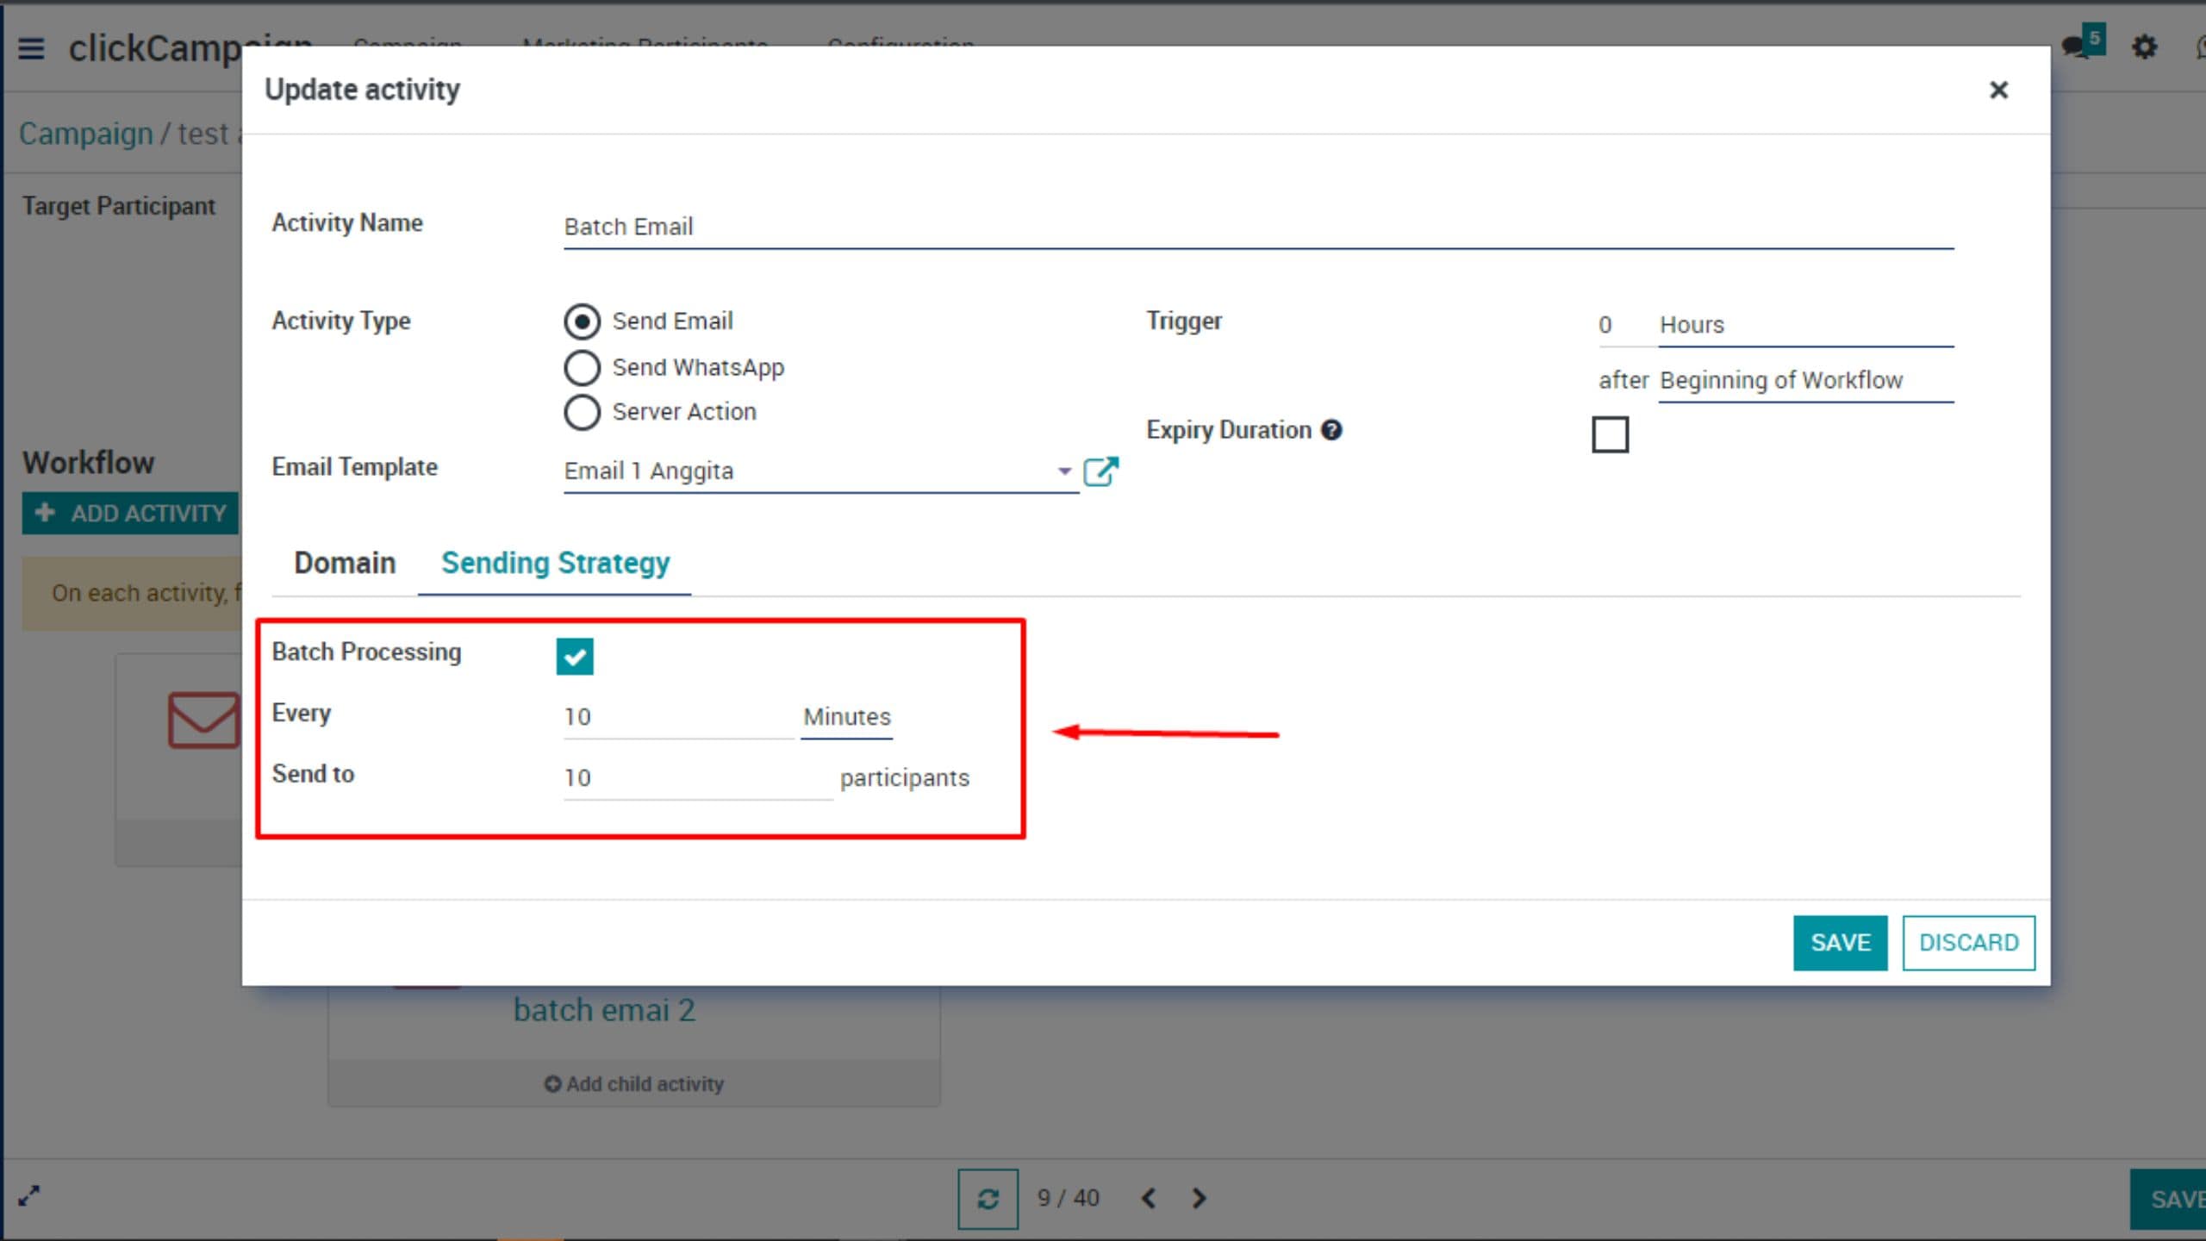Select Send Email activity type

coord(582,321)
